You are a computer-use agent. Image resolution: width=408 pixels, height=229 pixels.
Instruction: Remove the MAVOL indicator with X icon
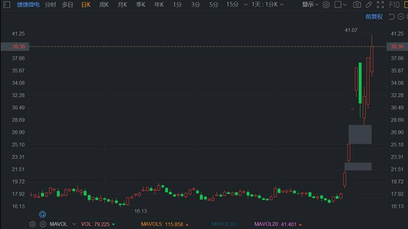coord(43,224)
